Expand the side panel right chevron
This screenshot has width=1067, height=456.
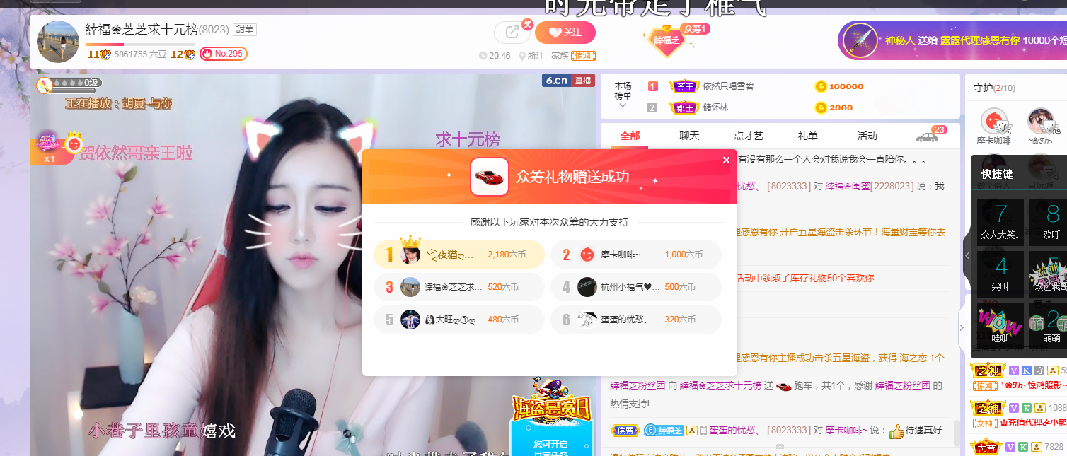(962, 327)
